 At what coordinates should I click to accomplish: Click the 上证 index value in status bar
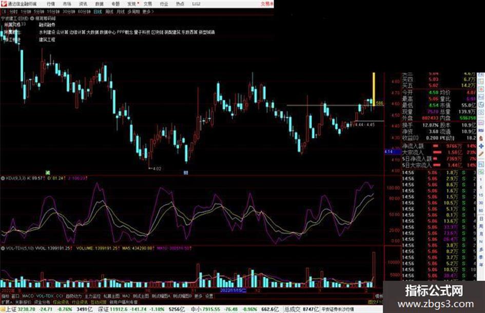pyautogui.click(x=26, y=309)
